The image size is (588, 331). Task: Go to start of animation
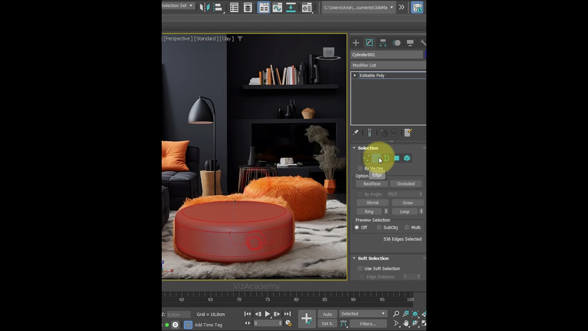tap(248, 314)
